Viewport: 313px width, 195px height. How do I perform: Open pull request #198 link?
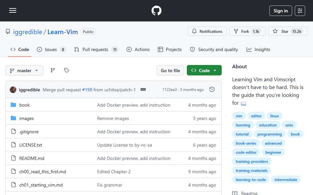(87, 90)
